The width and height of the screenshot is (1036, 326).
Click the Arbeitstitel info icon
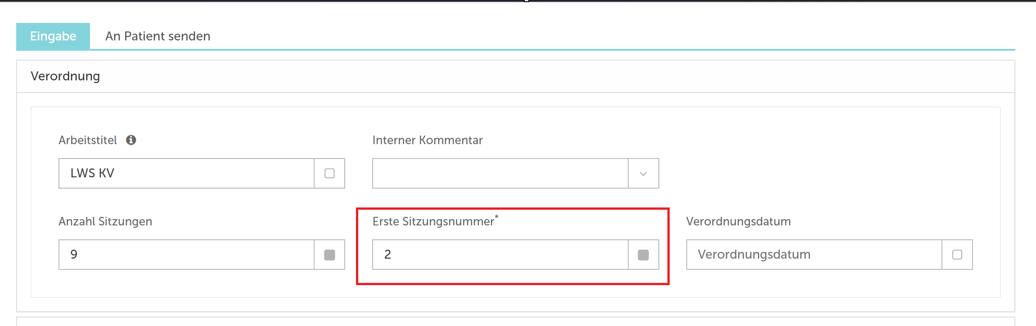[131, 140]
